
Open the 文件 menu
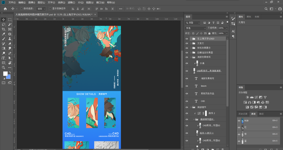coord(12,2)
